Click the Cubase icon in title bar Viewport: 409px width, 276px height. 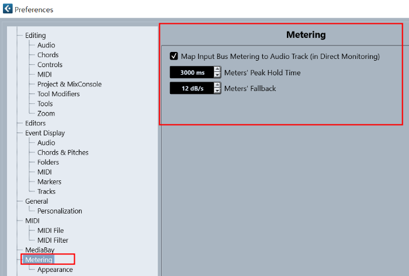8,9
